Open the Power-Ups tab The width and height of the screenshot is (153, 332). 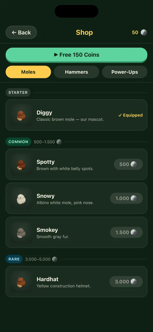(125, 72)
